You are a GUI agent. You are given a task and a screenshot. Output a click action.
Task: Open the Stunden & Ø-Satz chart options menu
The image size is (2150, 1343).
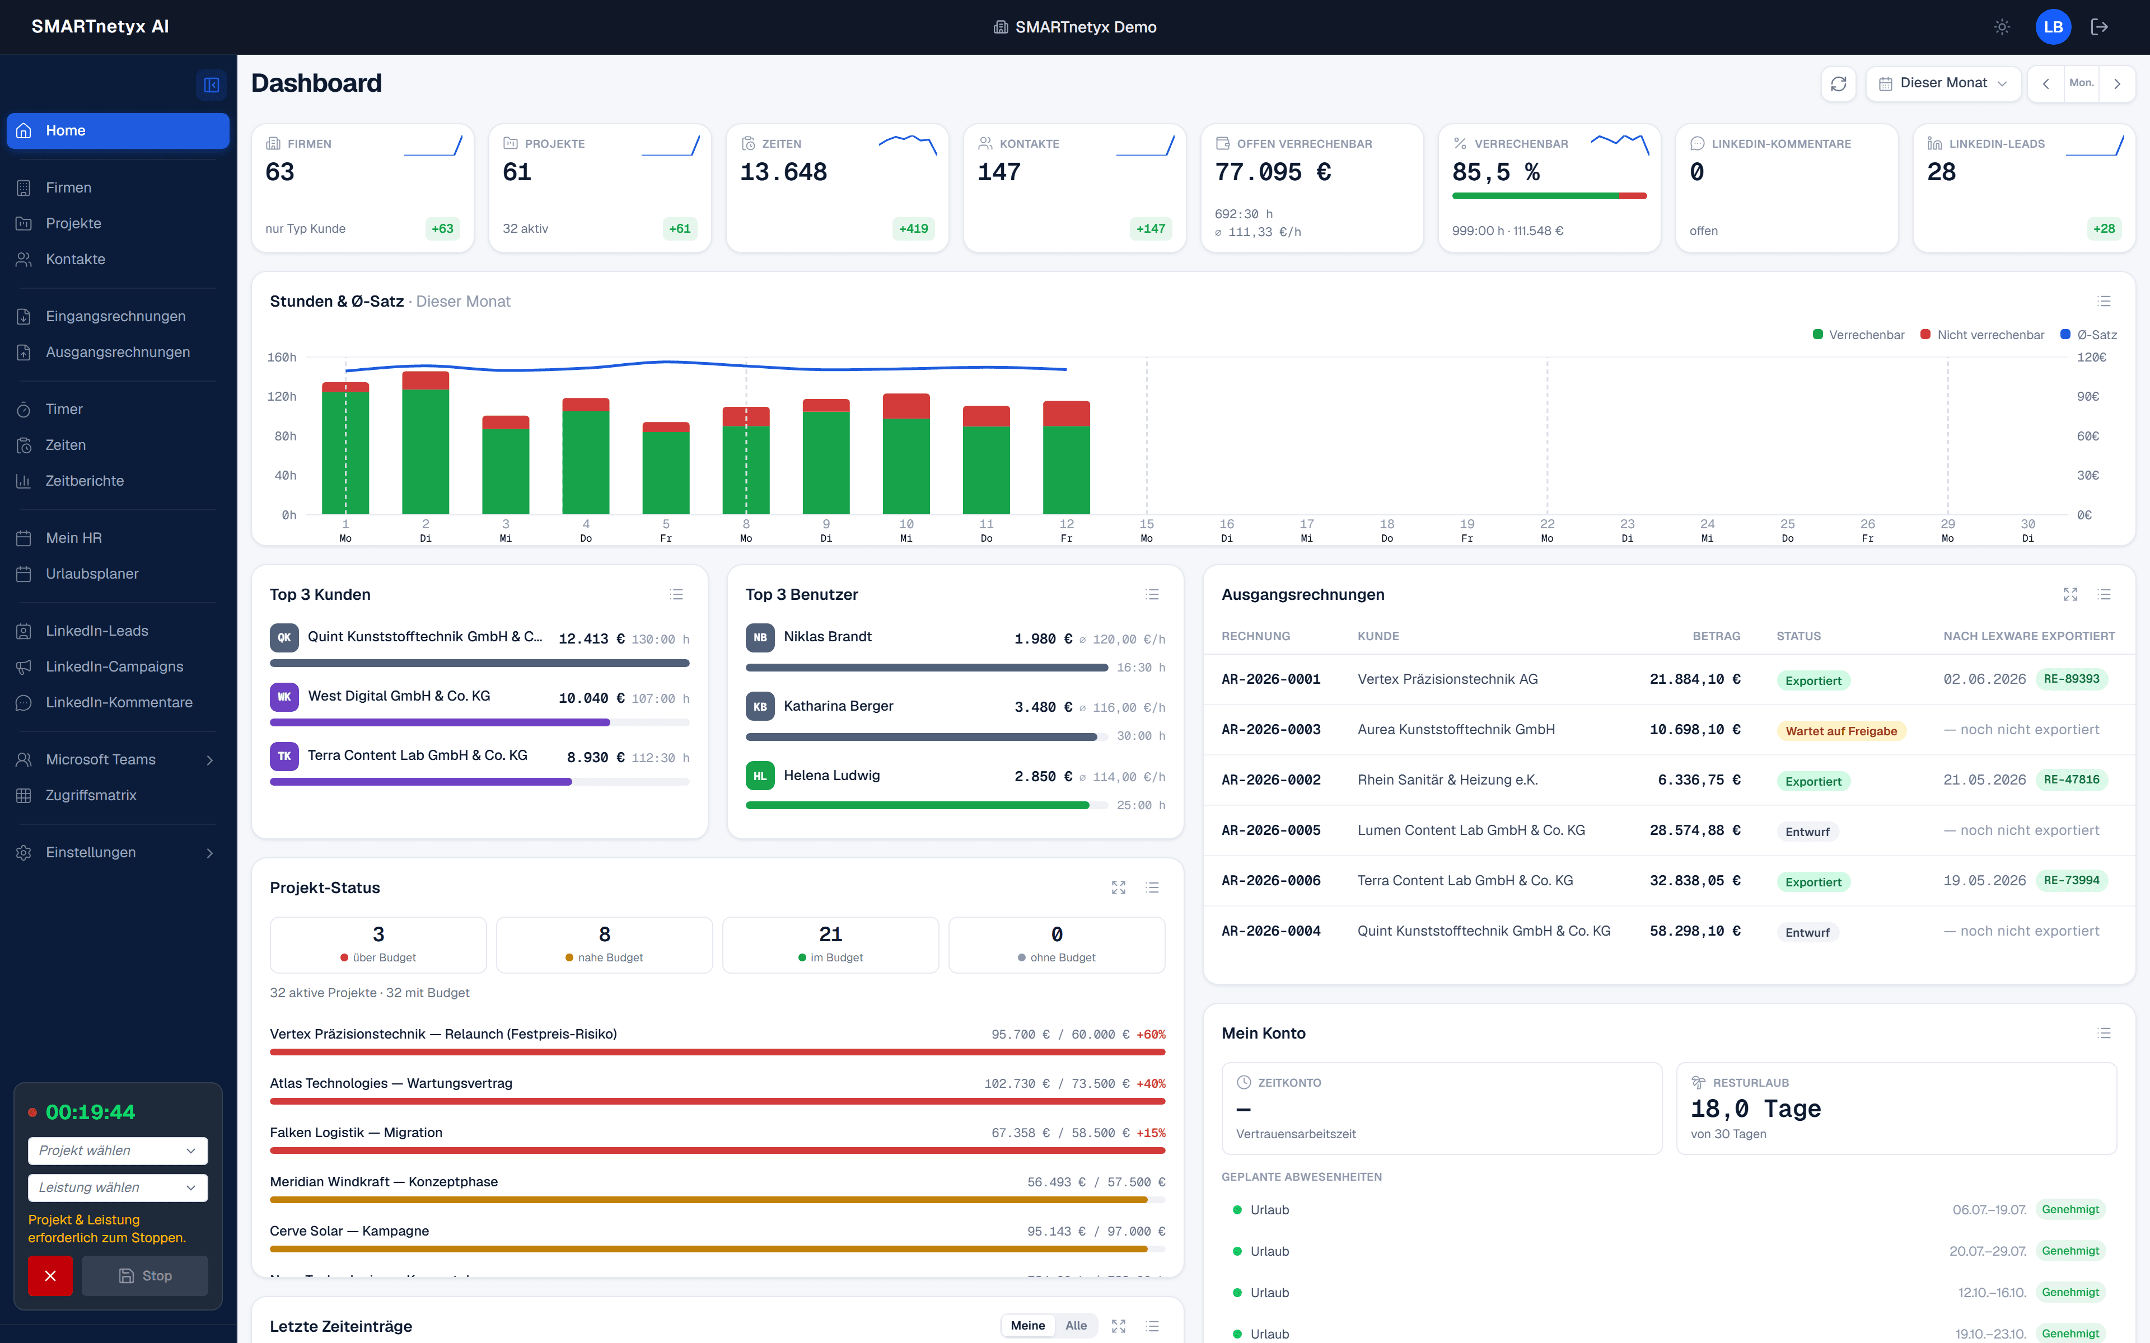[x=2104, y=301]
